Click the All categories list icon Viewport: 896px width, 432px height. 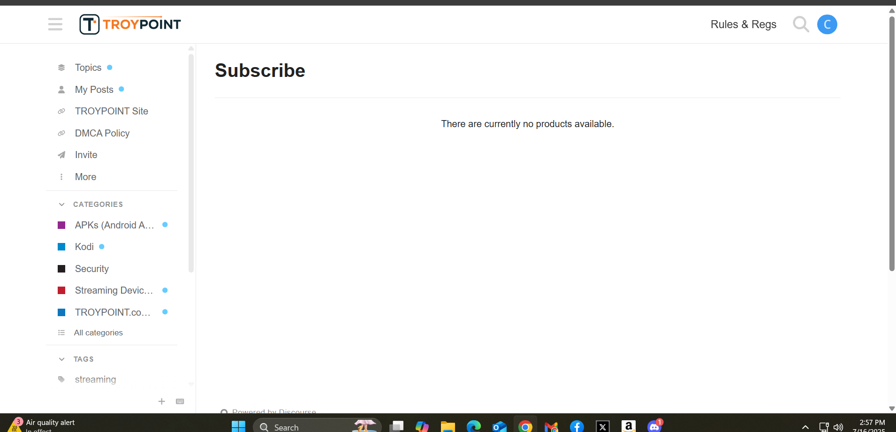pos(61,333)
